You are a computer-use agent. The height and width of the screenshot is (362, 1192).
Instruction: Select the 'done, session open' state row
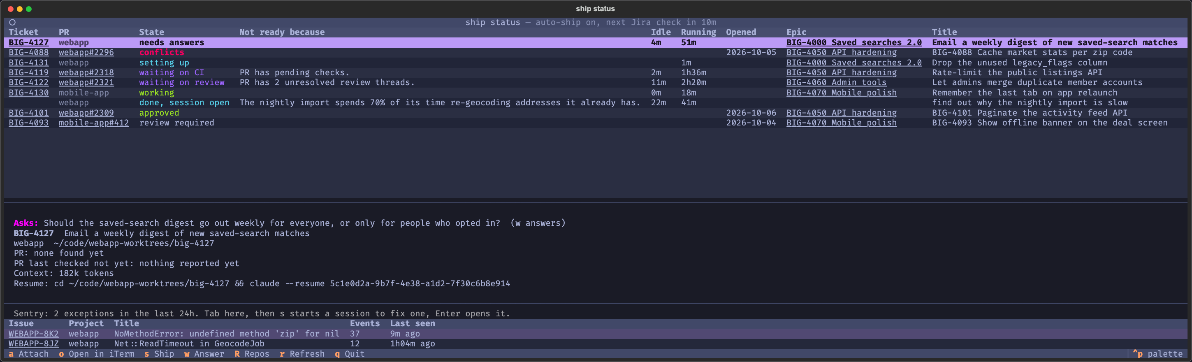(596, 103)
